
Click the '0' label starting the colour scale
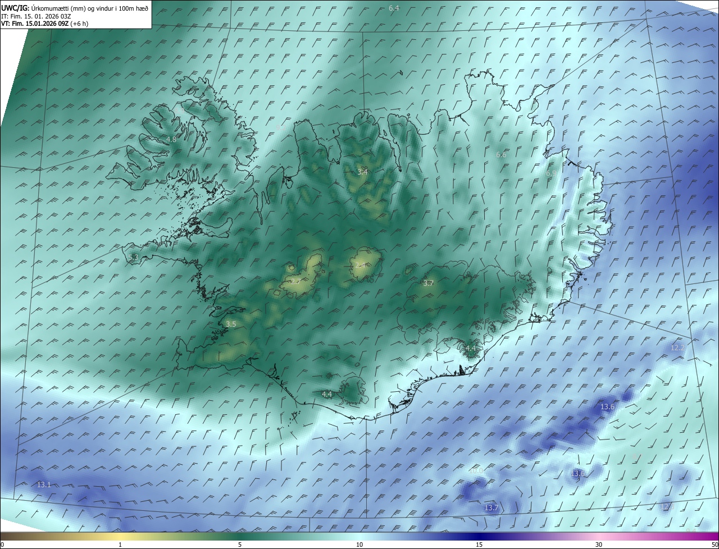coord(2,545)
